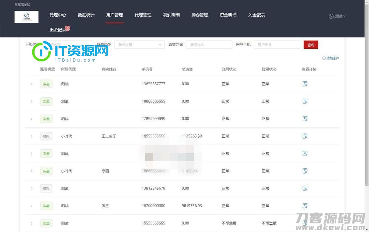Select 用户管理 menu item
This screenshot has width=369, height=232.
pos(114,15)
